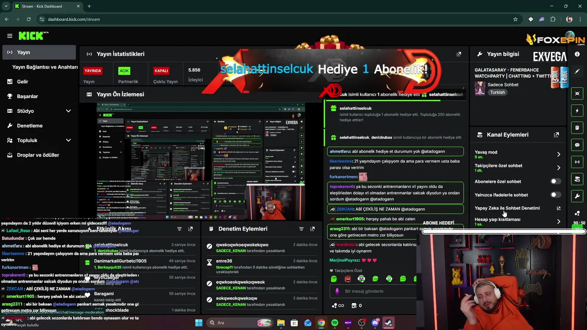Toggle the preview panel icon in right sidebar

point(577,93)
